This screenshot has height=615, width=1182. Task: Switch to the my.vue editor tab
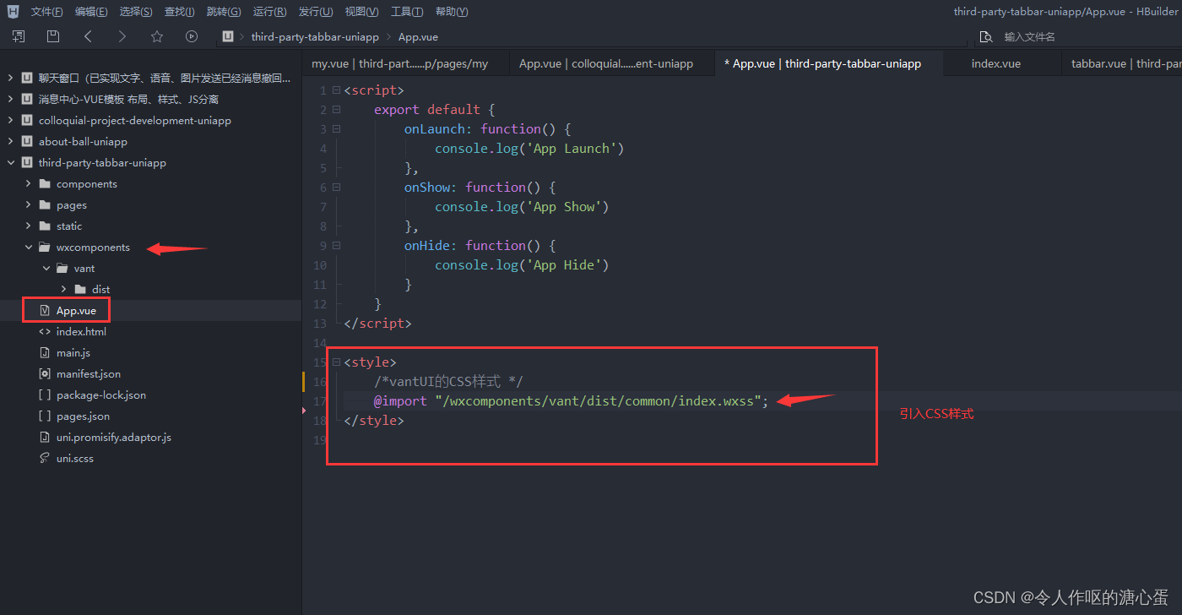399,63
